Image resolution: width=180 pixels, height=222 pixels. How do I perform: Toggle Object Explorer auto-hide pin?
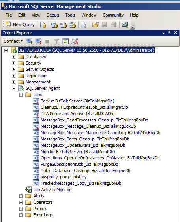[169, 33]
